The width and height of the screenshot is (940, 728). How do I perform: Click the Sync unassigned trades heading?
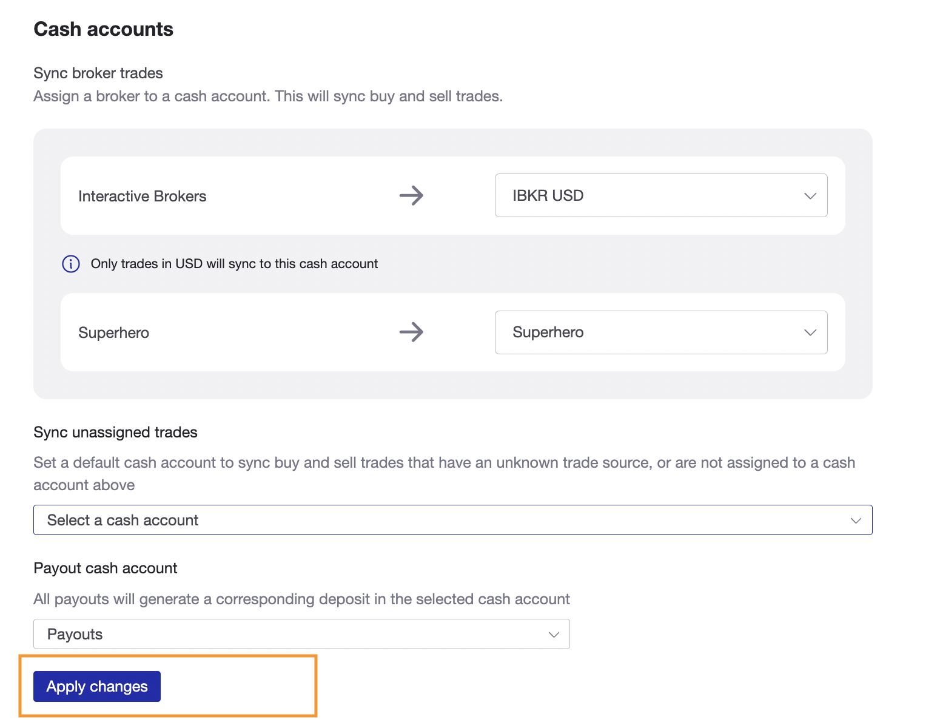coord(116,432)
